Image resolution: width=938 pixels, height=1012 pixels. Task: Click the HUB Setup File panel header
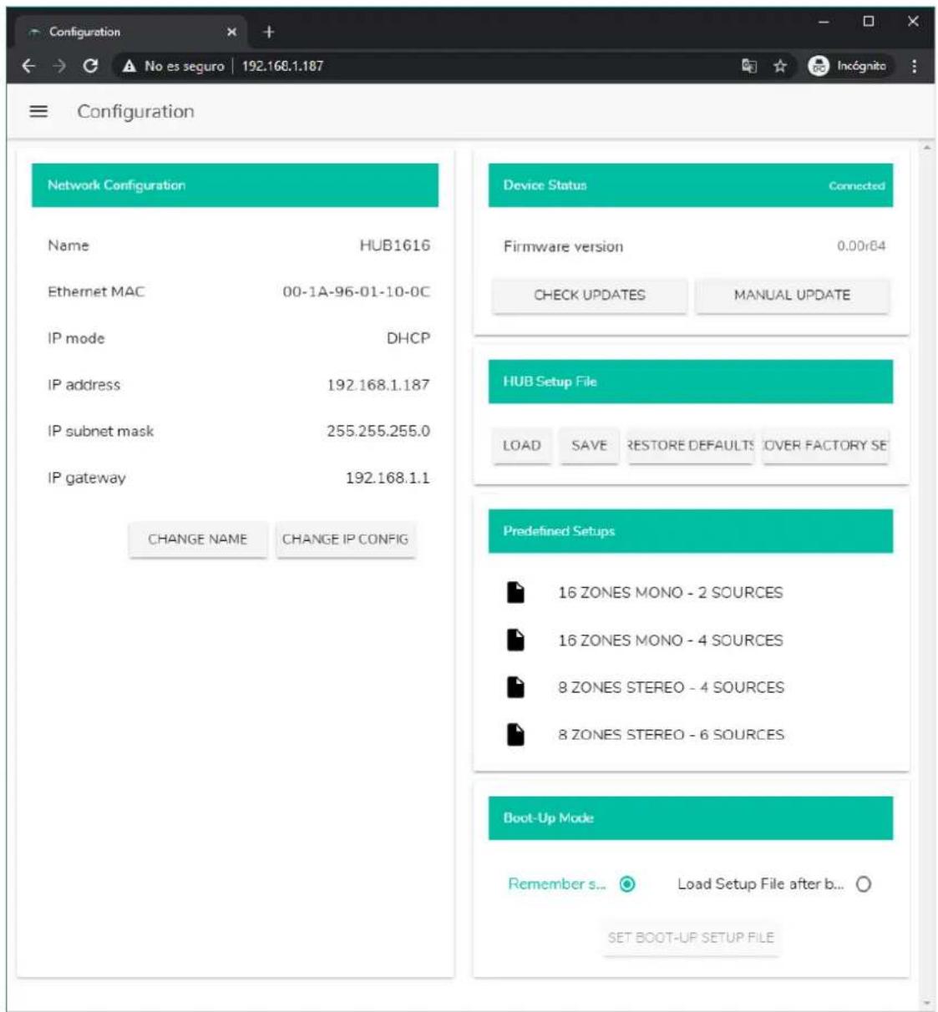[691, 382]
